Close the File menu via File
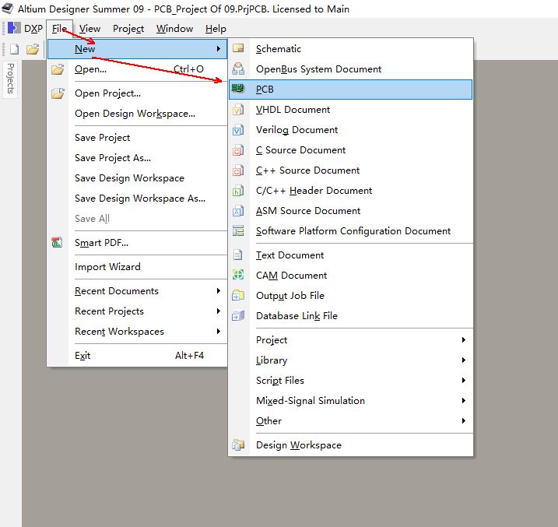The image size is (558, 527). point(59,29)
